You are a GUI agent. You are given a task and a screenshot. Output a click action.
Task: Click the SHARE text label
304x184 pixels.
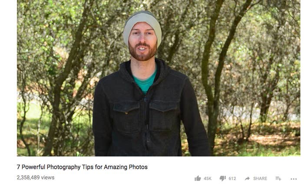point(260,179)
